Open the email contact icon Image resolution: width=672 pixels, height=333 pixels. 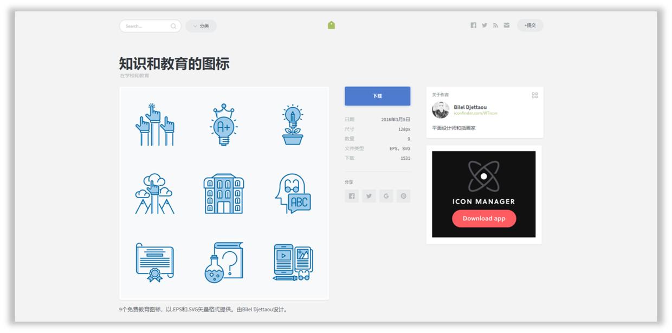coord(507,25)
